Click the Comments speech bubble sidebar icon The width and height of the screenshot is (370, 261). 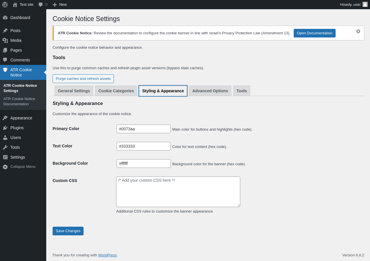click(x=5, y=60)
